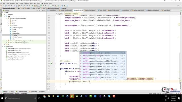Open the Android project view dropdown

tap(11, 10)
